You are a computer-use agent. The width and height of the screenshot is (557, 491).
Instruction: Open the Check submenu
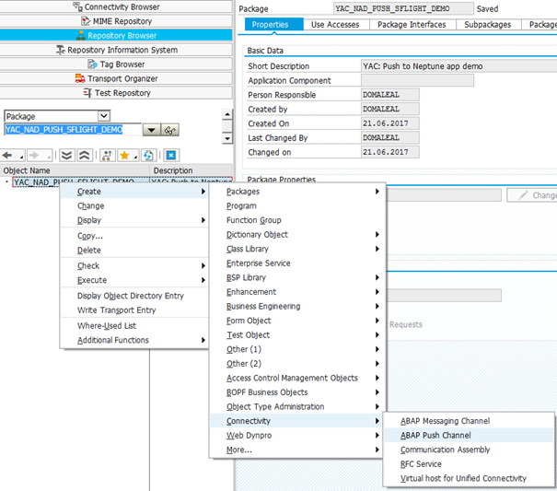(x=134, y=265)
